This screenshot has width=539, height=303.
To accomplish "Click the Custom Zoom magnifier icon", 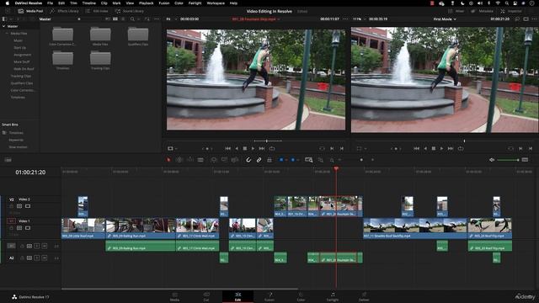I will pos(332,160).
